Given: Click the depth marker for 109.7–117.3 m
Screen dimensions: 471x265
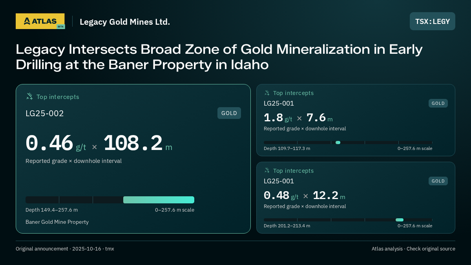Looking at the screenshot, I should pyautogui.click(x=338, y=143).
